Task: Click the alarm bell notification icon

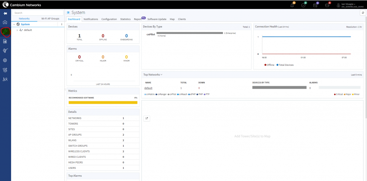Action: [x=292, y=5]
